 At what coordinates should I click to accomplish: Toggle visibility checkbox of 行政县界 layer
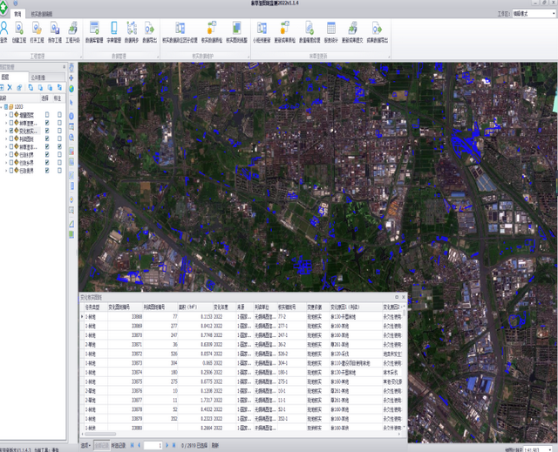(11, 171)
